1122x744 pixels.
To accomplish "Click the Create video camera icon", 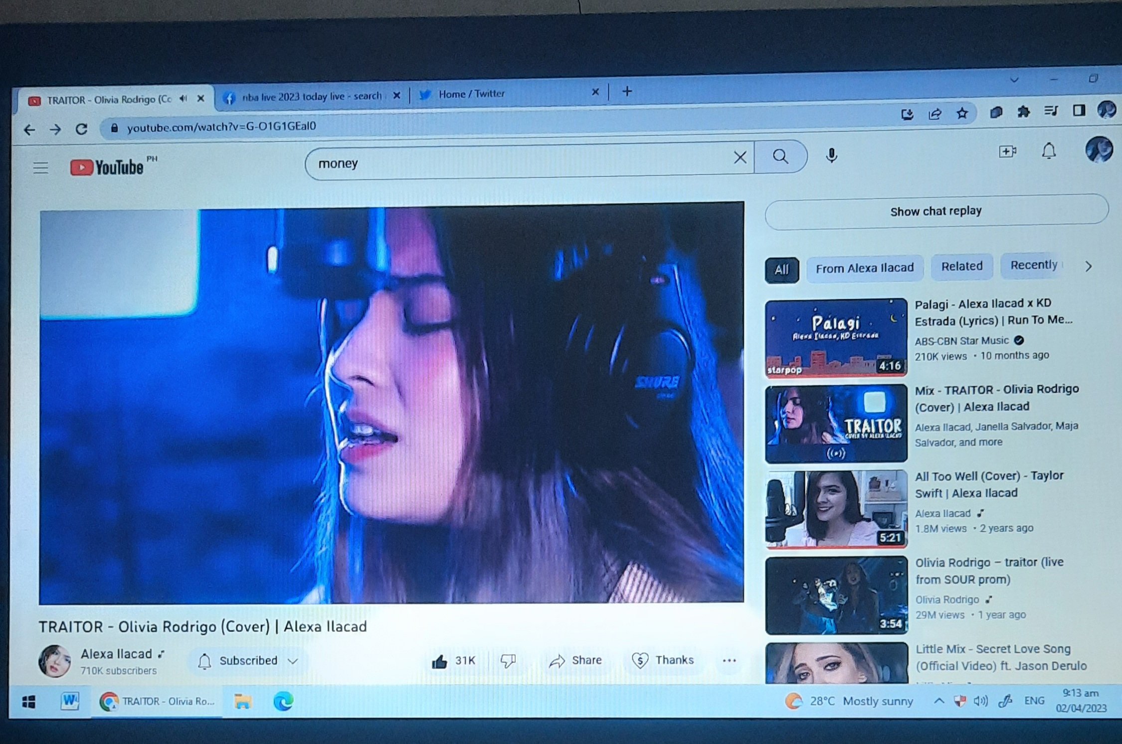I will pos(1007,151).
